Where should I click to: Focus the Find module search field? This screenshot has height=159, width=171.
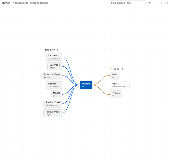(128, 3)
